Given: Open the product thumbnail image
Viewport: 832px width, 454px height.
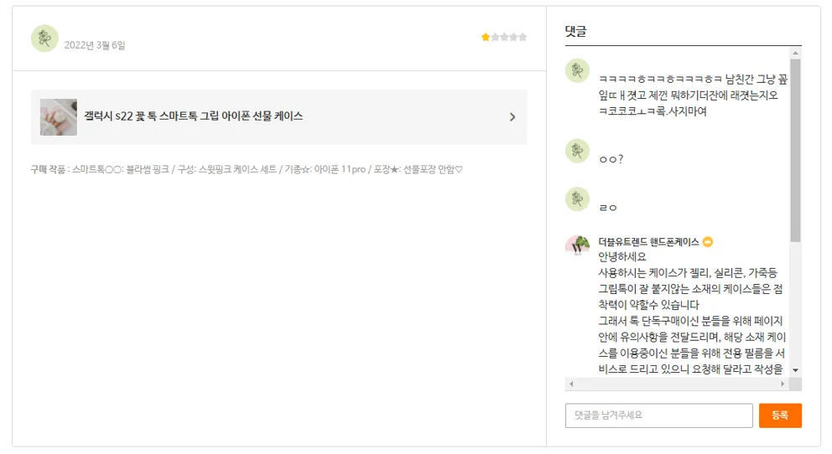Looking at the screenshot, I should click(59, 117).
